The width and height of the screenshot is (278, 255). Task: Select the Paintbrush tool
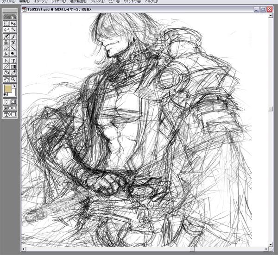(x=13, y=37)
